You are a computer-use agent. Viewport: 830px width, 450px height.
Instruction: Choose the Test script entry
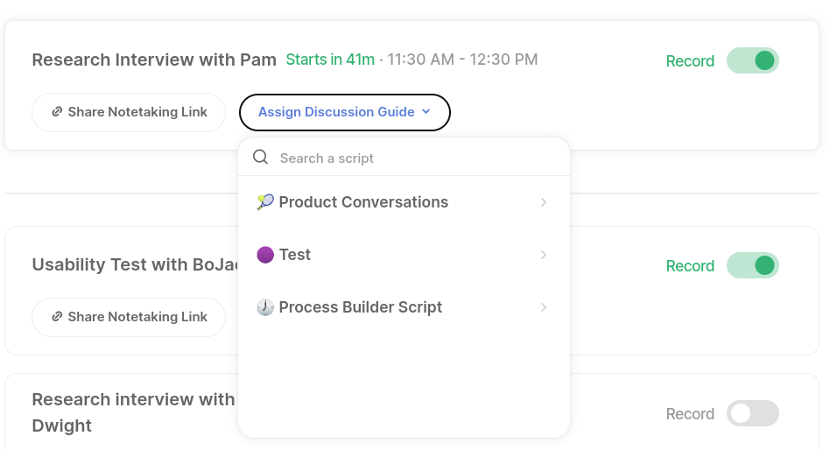[x=295, y=255]
